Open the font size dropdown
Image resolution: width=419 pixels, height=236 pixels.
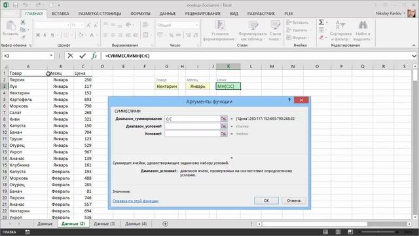click(x=82, y=25)
